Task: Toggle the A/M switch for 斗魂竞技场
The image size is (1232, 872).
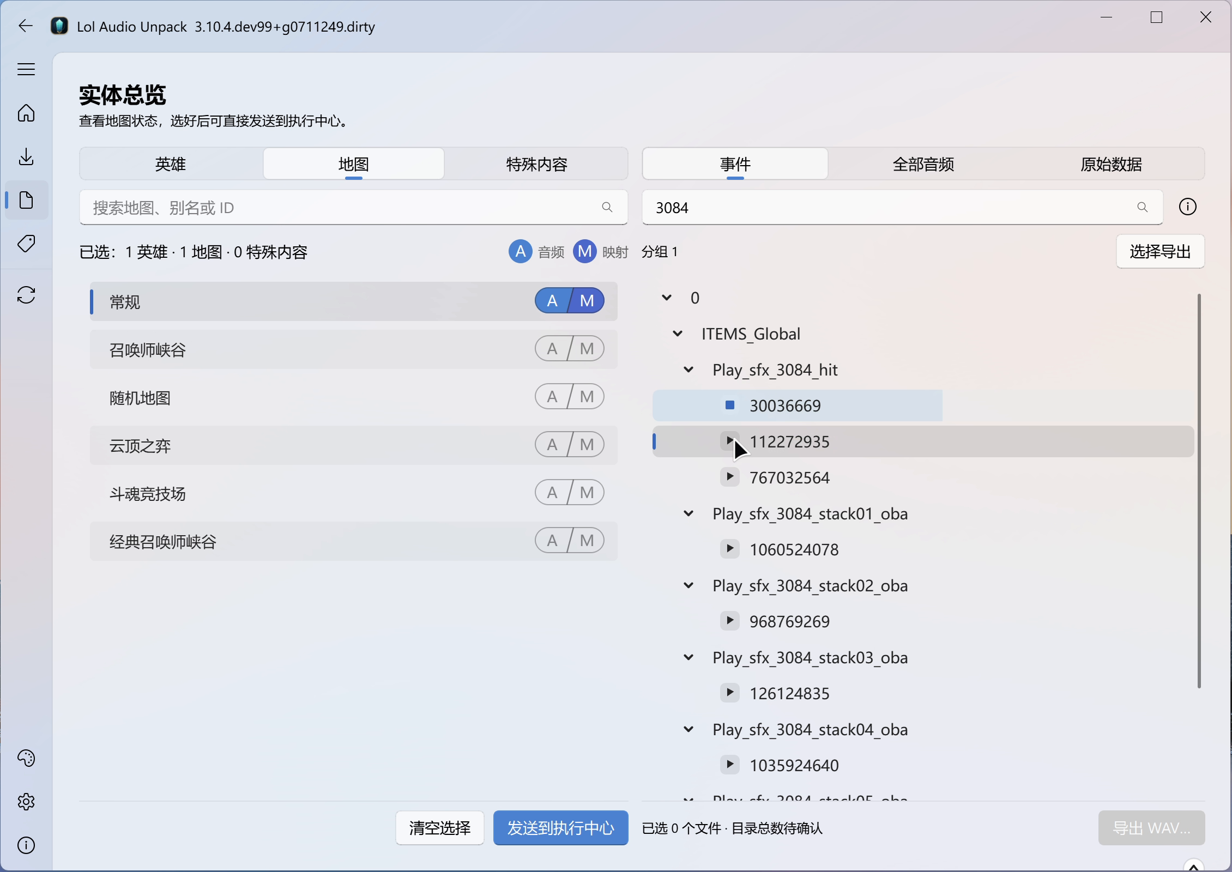Action: click(569, 493)
